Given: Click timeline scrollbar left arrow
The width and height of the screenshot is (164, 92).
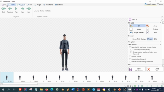Looking at the screenshot, I should pyautogui.click(x=1, y=84).
